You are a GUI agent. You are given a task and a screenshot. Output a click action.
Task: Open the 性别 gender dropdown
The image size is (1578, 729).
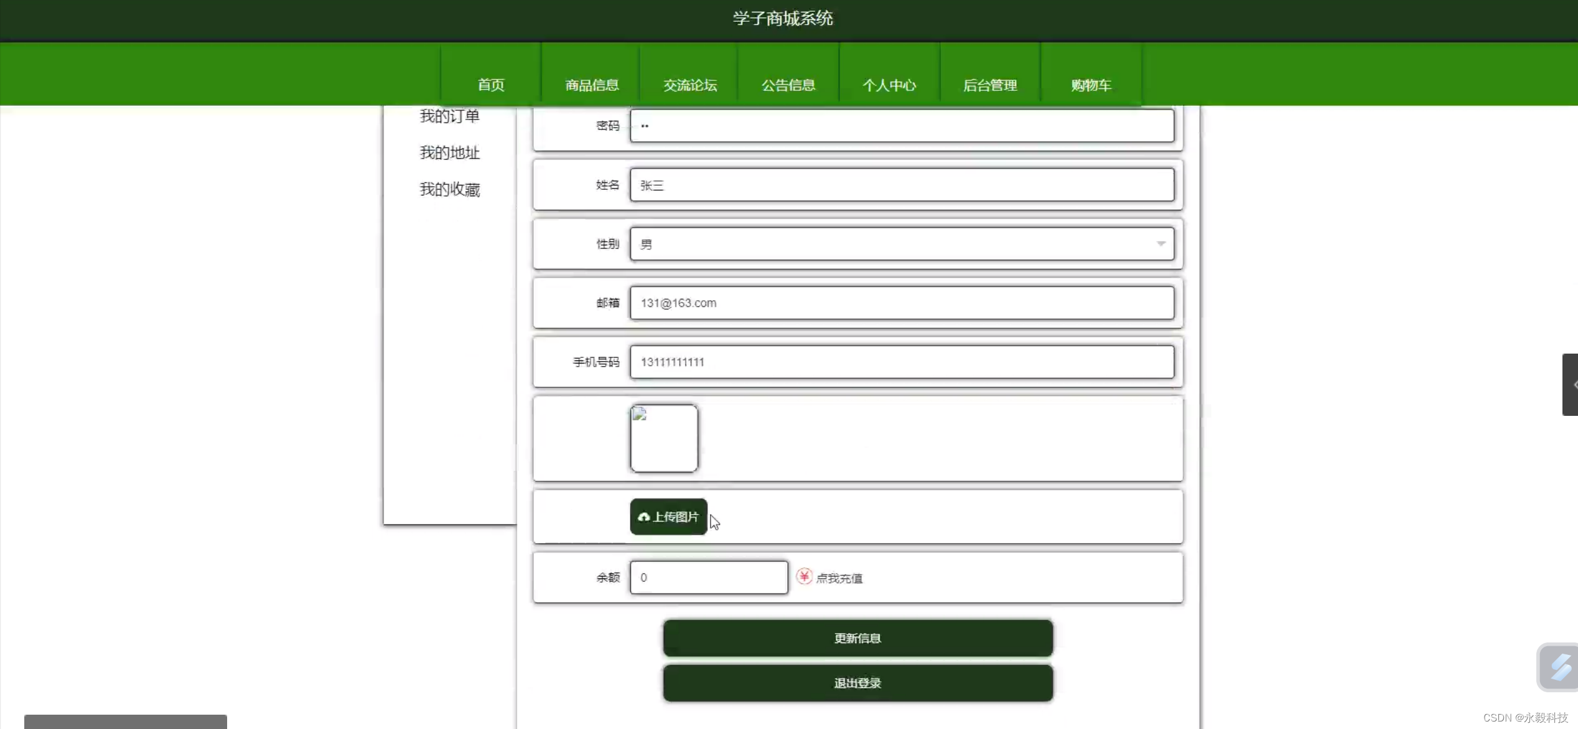point(902,244)
